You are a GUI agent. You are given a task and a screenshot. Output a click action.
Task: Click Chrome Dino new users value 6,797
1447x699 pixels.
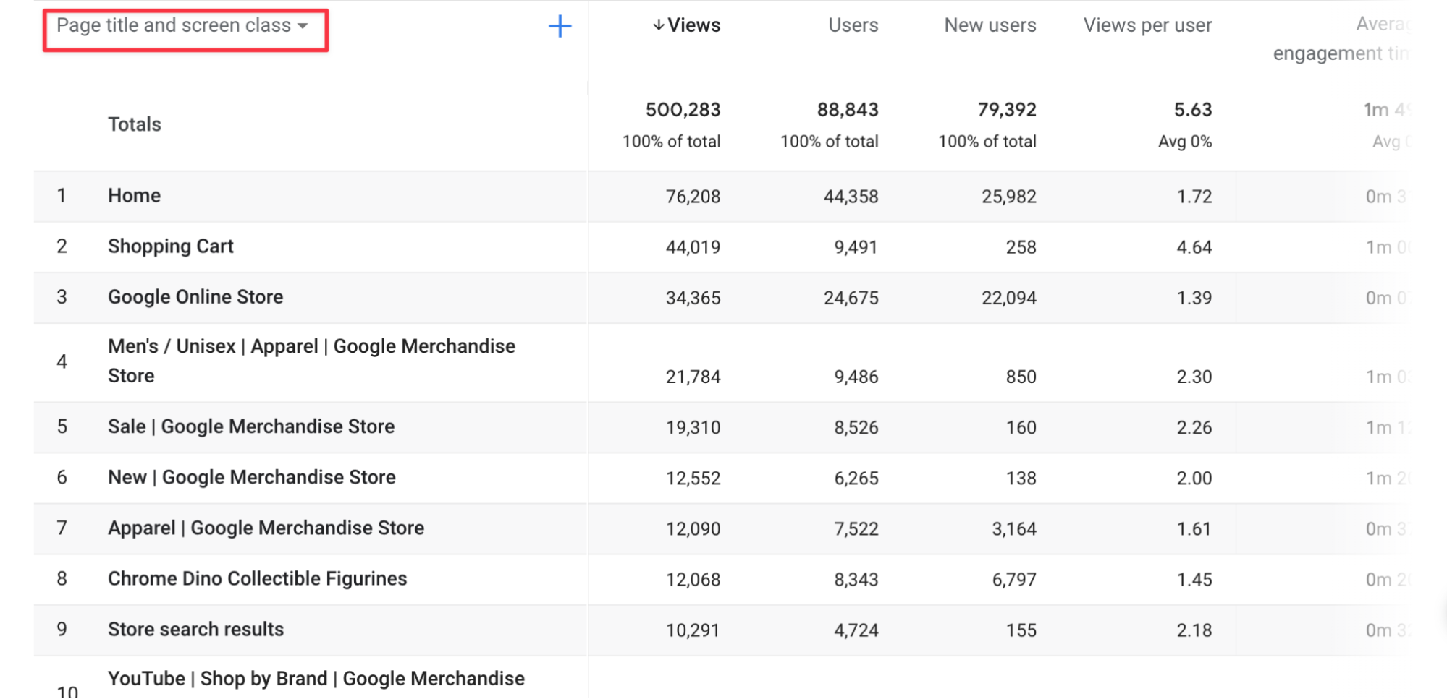[1014, 580]
